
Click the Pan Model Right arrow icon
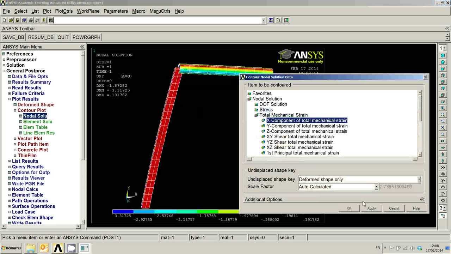443,148
